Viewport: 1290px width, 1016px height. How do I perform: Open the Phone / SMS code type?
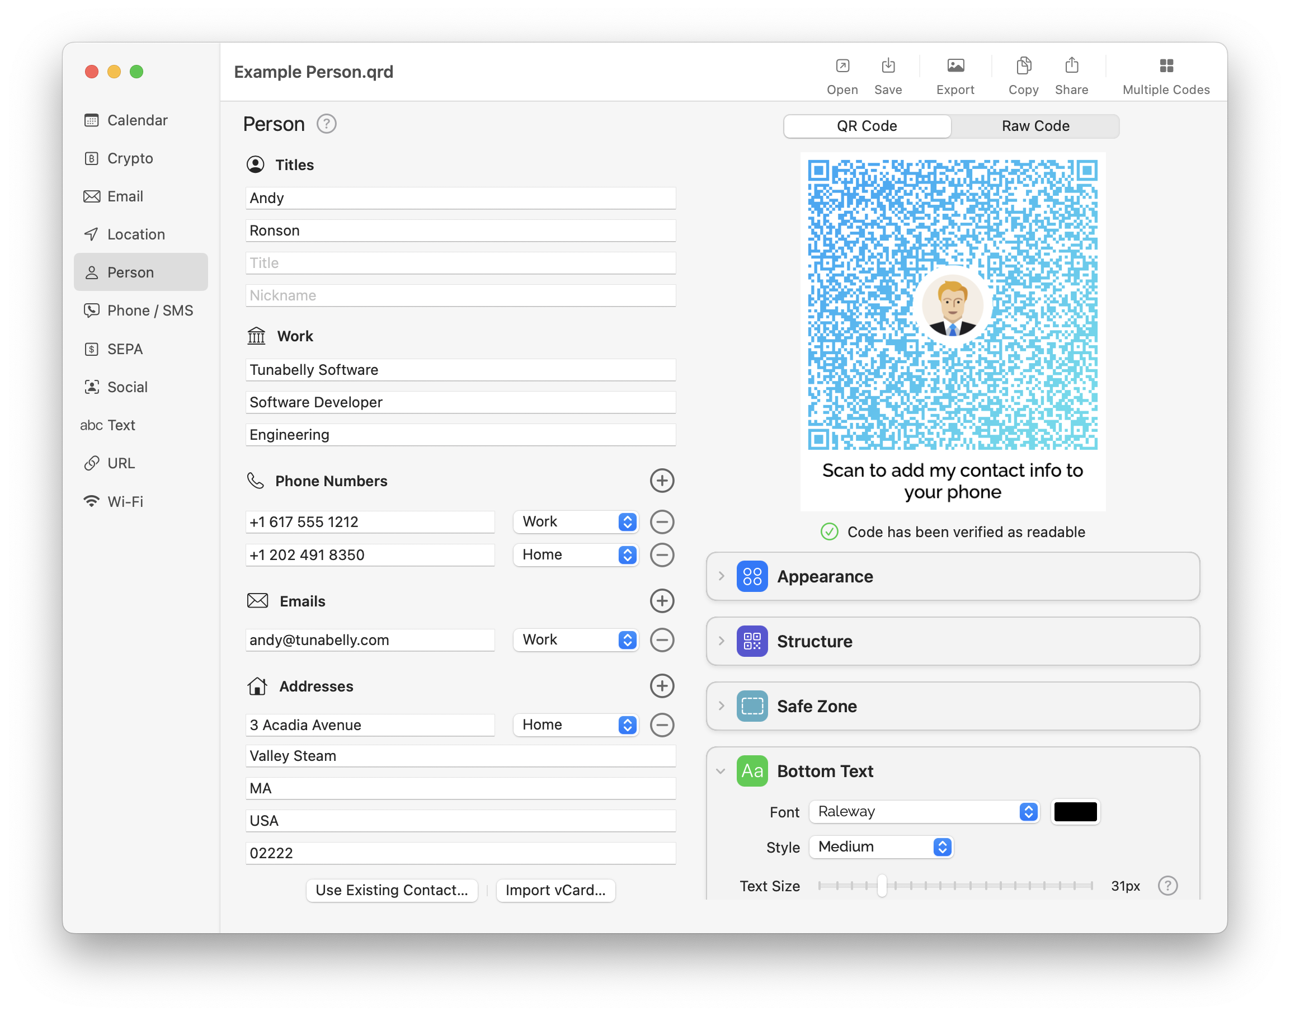tap(149, 310)
